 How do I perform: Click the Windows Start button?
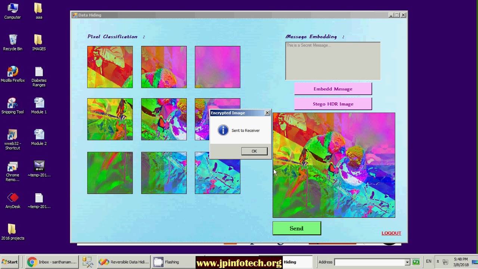[x=10, y=262]
